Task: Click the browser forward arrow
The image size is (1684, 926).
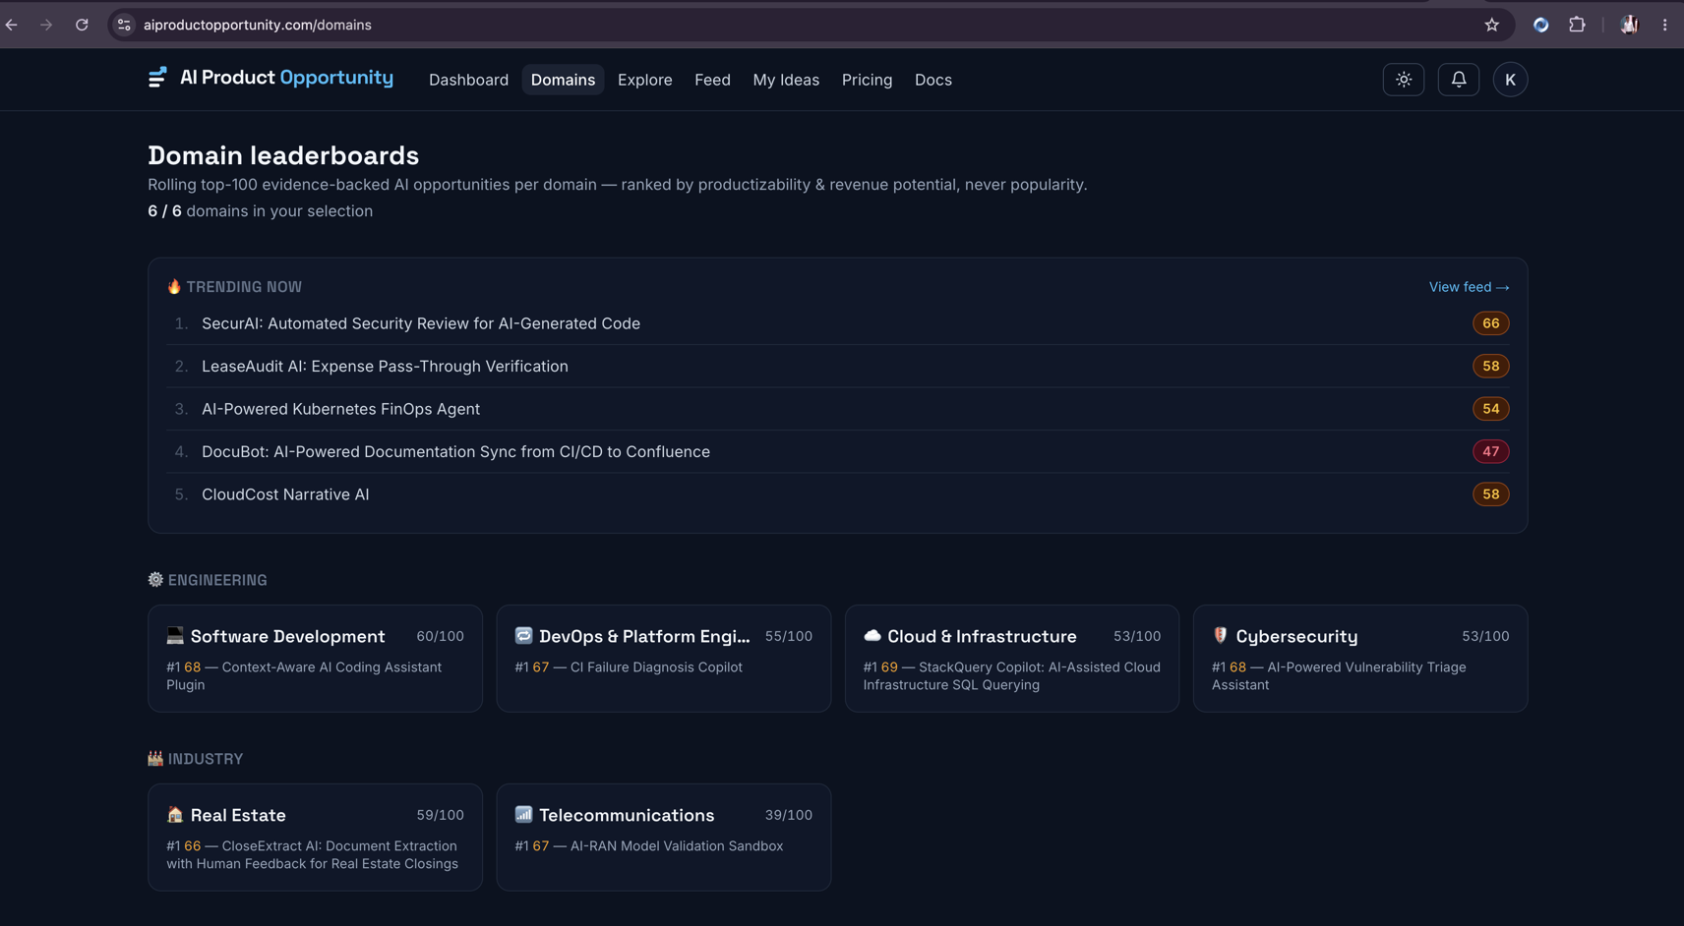Action: [46, 25]
